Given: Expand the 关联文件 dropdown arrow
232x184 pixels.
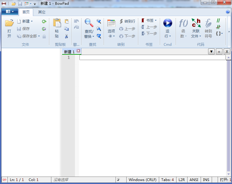Looking at the screenshot, I should [x=200, y=36].
